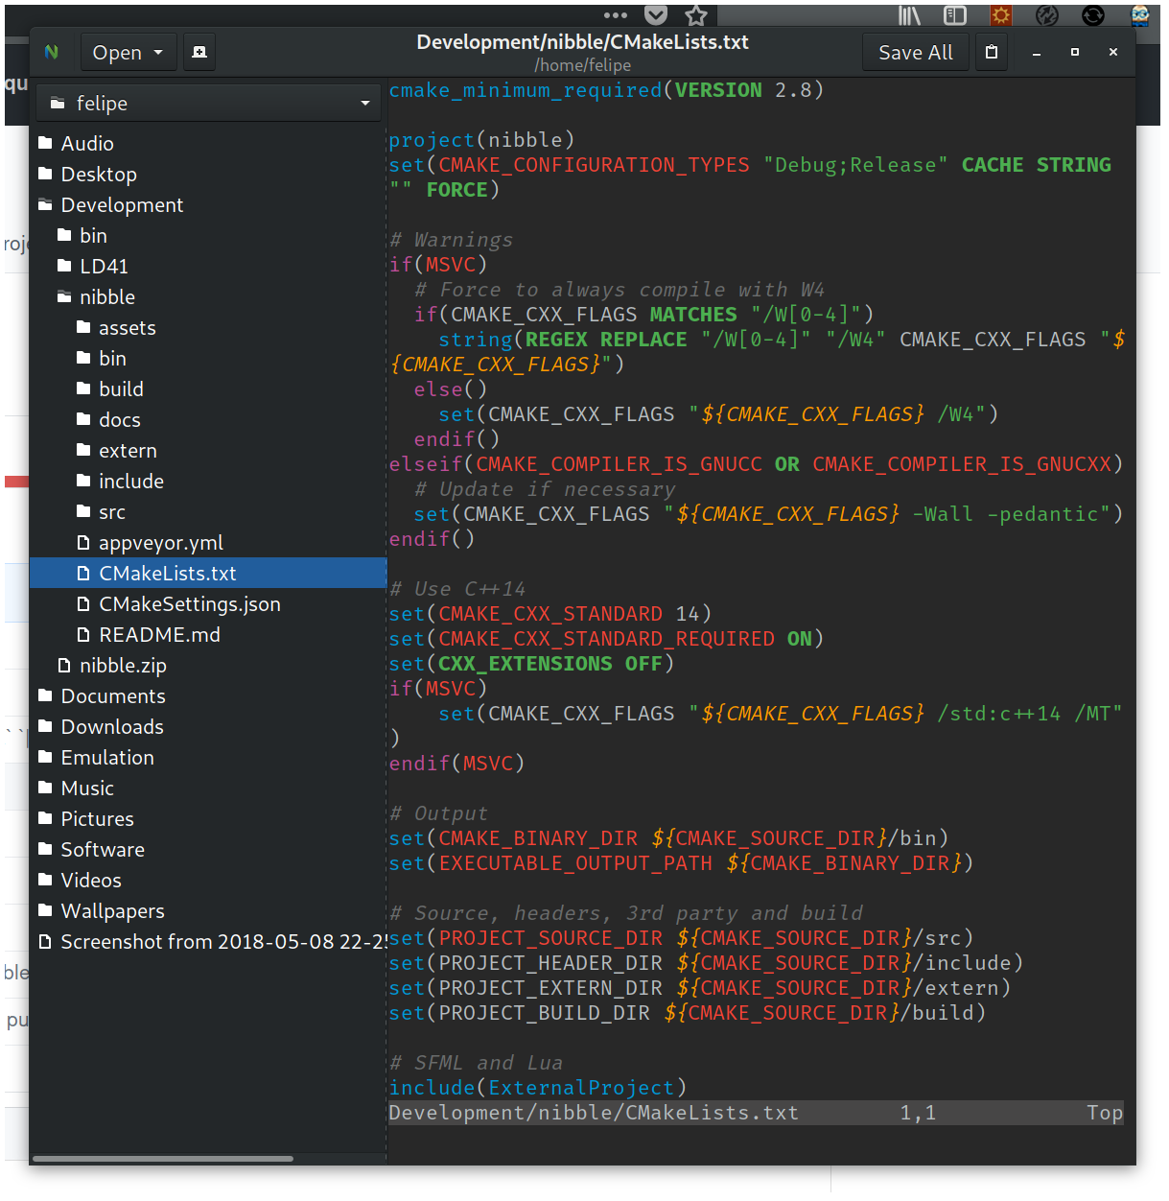The height and width of the screenshot is (1201, 1169).
Task: Click the '# Warnings' comment line
Action: (x=451, y=240)
